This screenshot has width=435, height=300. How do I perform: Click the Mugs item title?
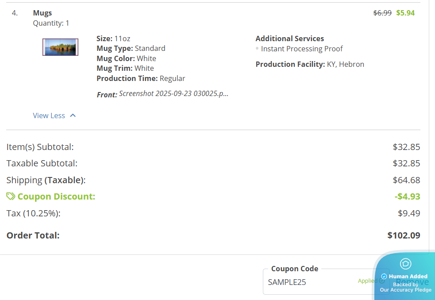point(42,13)
